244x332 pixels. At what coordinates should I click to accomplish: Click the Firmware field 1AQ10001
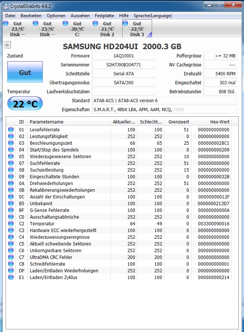click(124, 56)
